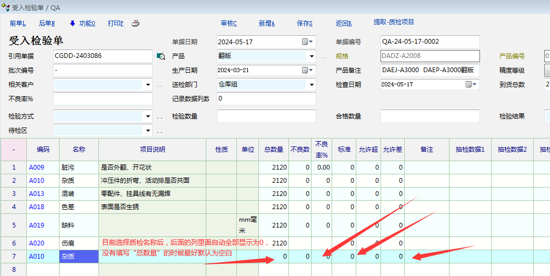Expand the 产品 dropdown list

(312, 56)
